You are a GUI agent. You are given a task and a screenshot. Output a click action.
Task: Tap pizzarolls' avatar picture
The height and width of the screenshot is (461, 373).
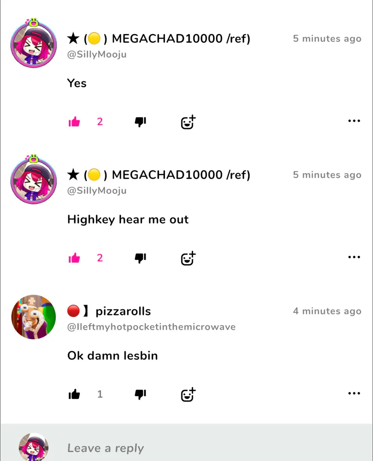tap(34, 317)
